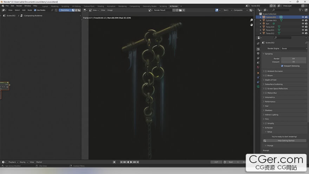
Task: Open the Render properties tab icon
Action: tap(258, 49)
